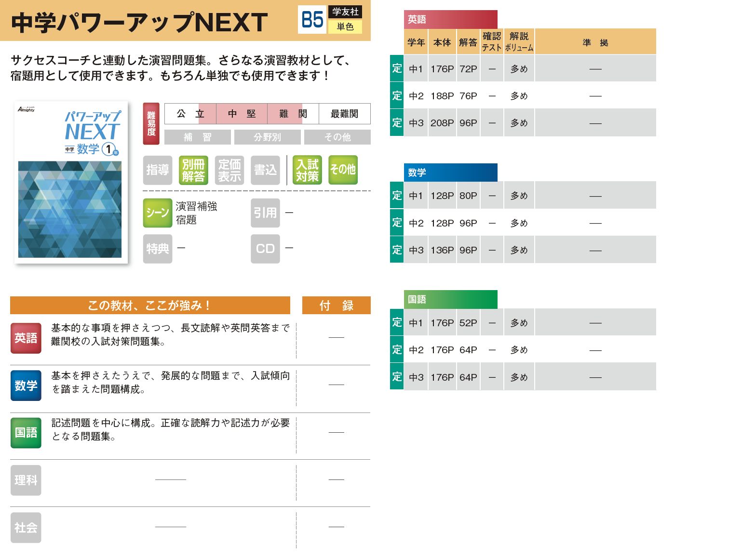755x559 pixels.
Task: Click the 付録 orange header
Action: (337, 306)
